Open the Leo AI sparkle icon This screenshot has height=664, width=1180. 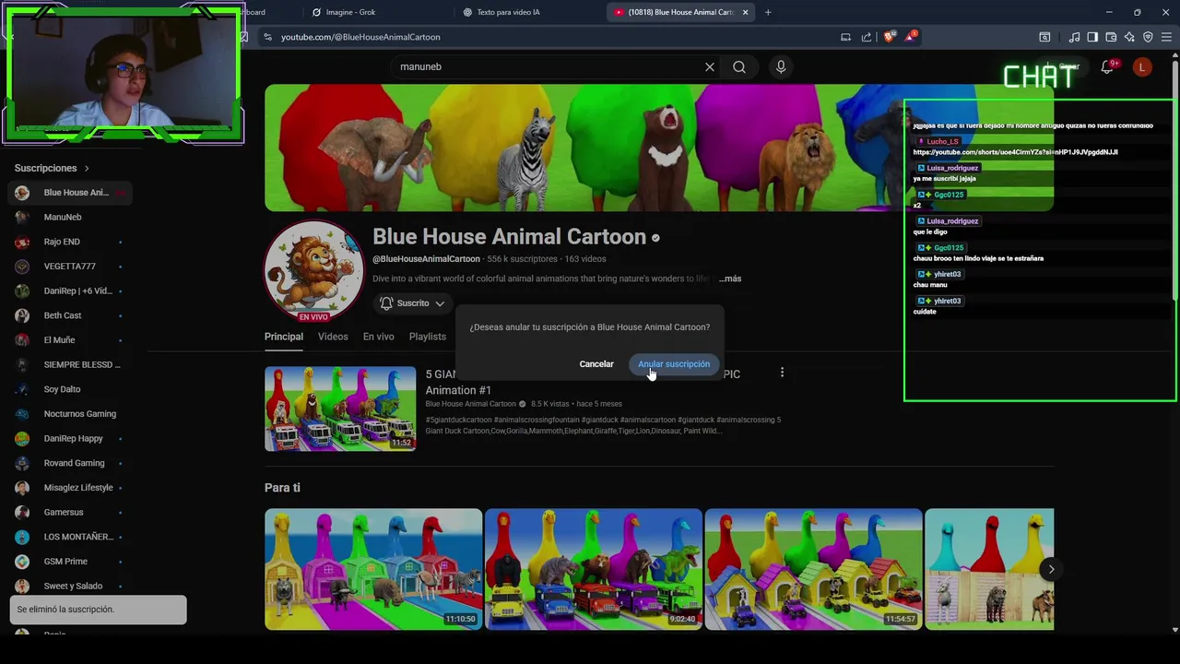1129,37
